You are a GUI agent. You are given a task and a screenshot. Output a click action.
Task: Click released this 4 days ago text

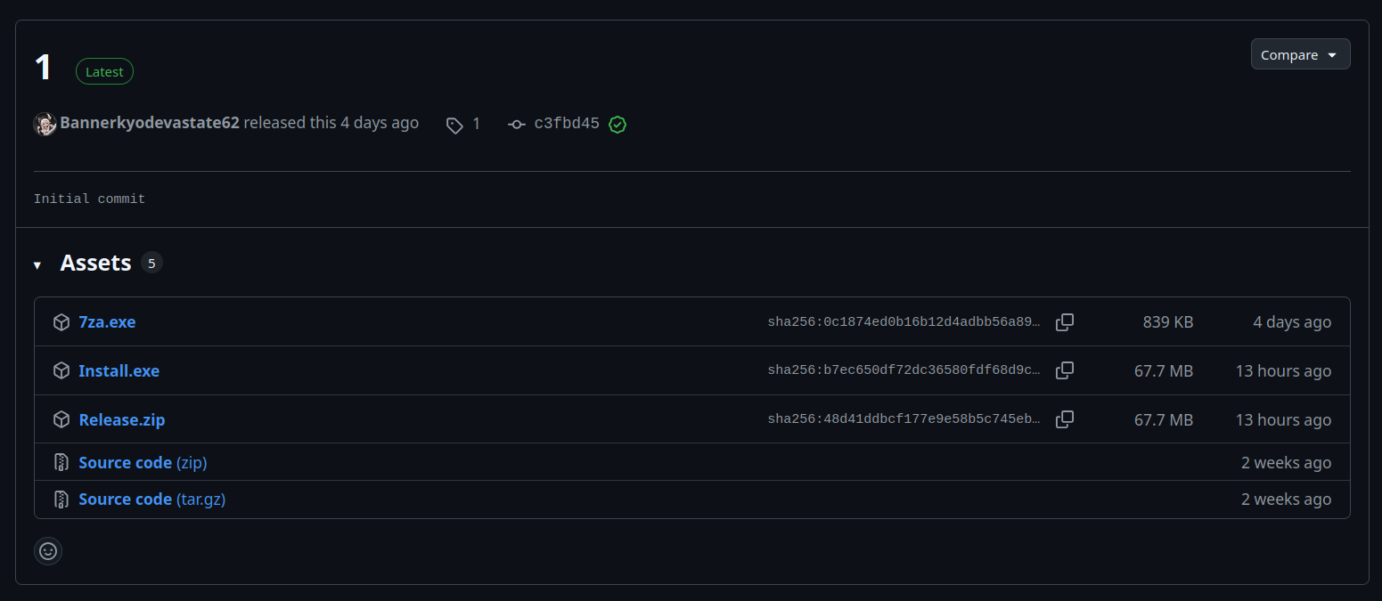point(331,123)
